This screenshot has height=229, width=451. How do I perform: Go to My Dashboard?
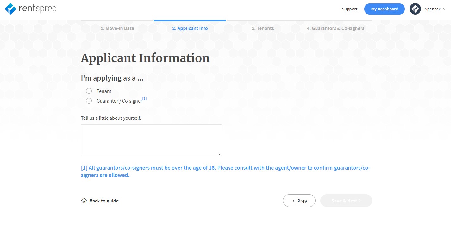(384, 9)
